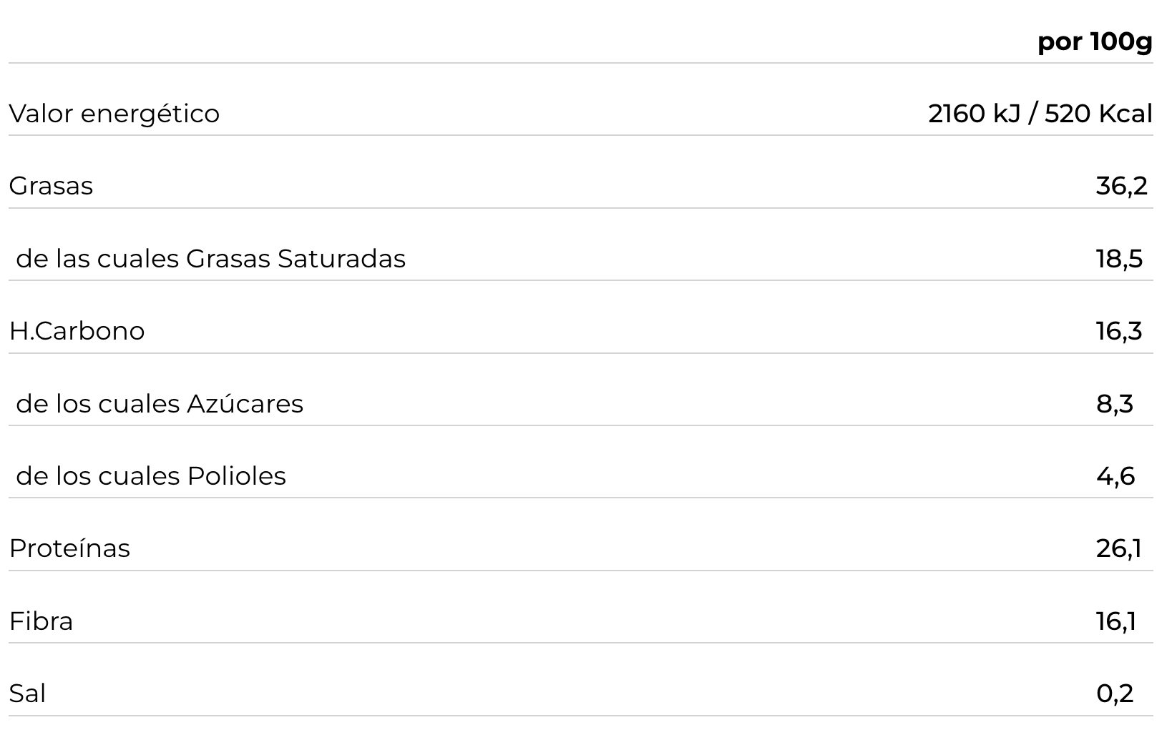Image resolution: width=1172 pixels, height=745 pixels.
Task: Select the 'Grasas' row label
Action: point(51,186)
